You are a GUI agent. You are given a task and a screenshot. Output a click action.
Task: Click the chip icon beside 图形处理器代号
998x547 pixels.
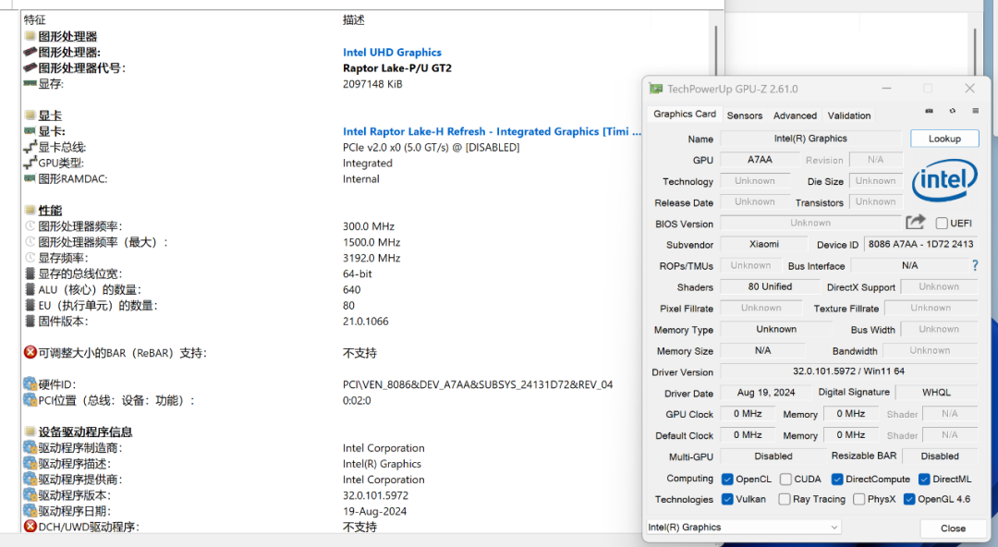(30, 67)
